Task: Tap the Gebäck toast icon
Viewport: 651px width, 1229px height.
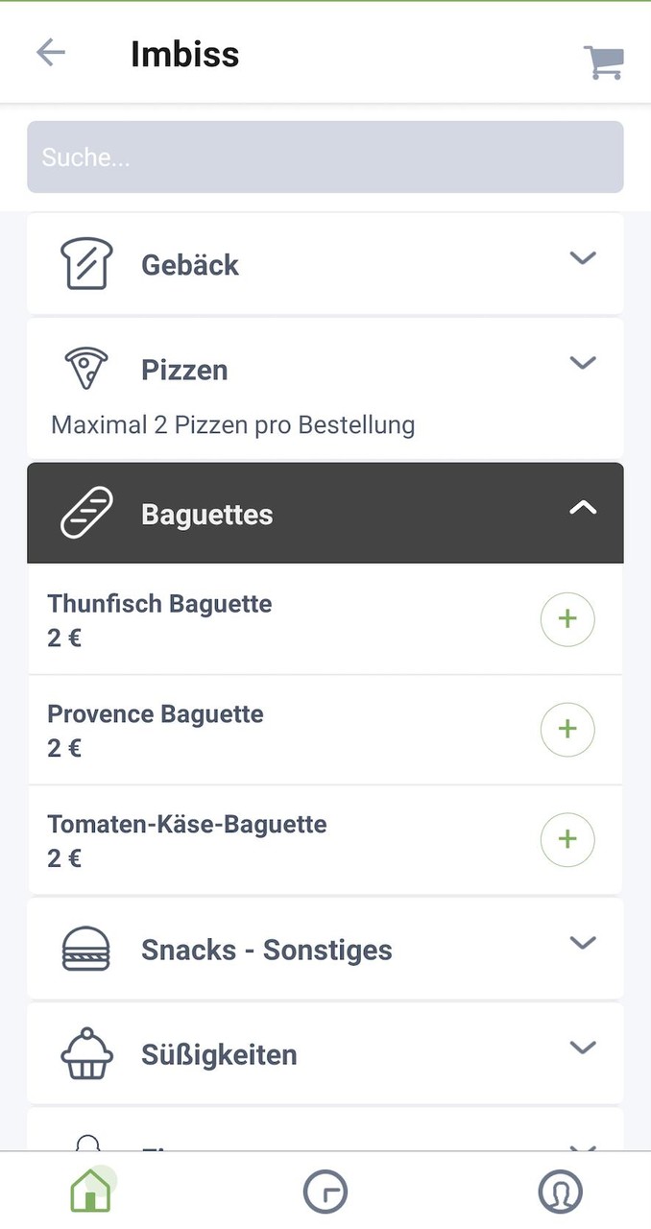Action: click(86, 264)
